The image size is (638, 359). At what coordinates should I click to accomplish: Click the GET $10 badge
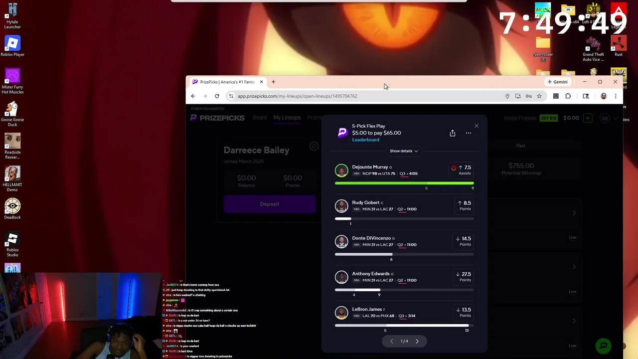tap(548, 118)
